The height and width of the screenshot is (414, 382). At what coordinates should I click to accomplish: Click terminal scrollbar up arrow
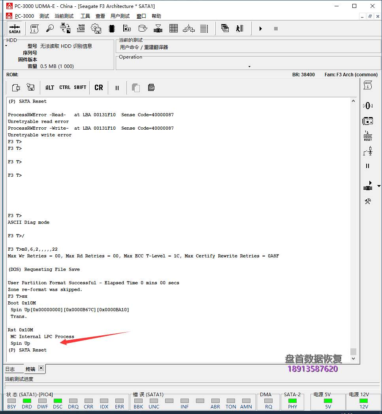pos(353,101)
